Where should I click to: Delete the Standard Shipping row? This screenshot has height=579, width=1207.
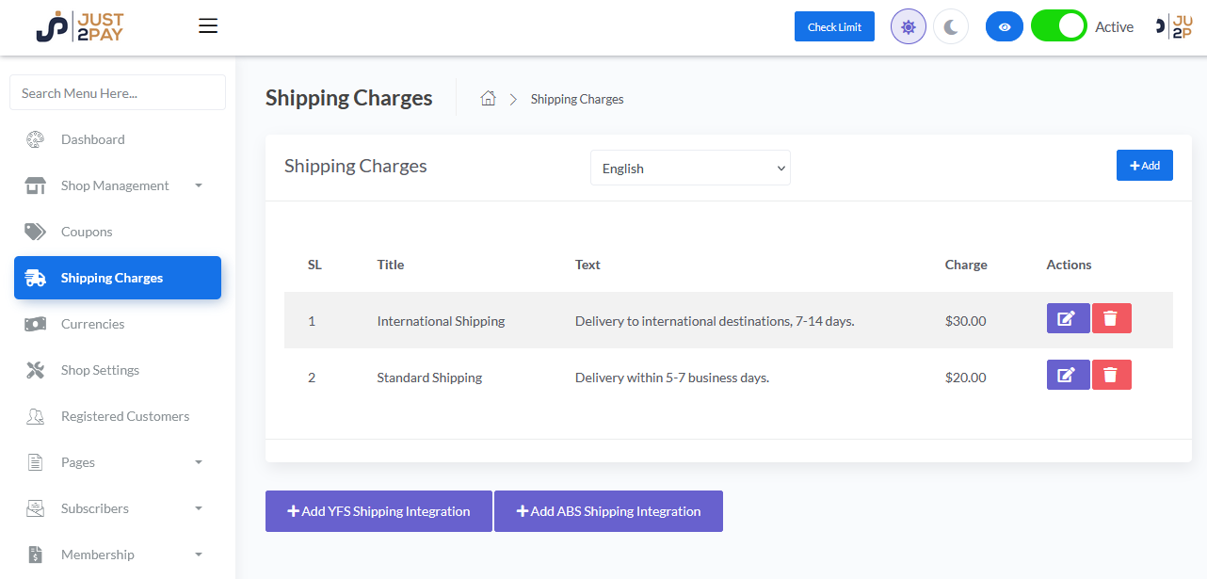(1111, 376)
